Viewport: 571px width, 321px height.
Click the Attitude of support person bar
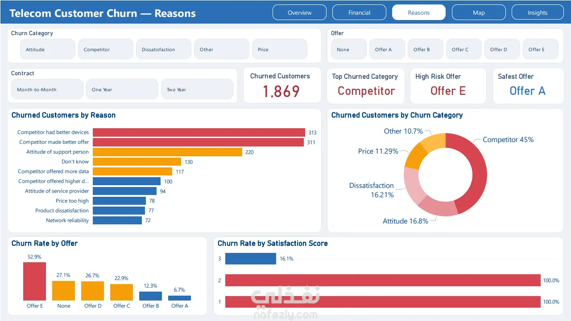(167, 152)
